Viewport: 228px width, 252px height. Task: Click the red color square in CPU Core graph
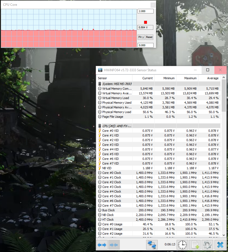(x=146, y=22)
